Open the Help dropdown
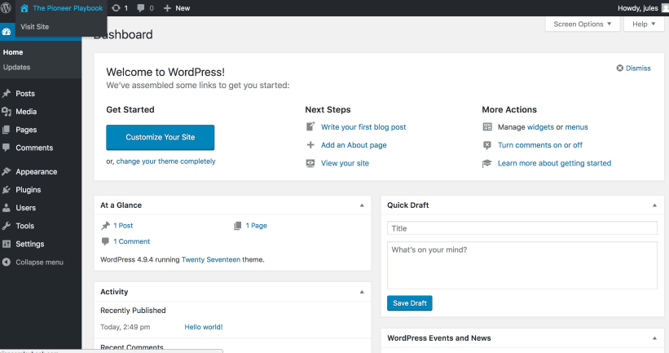Viewport: 669px width, 353px height. pos(644,24)
